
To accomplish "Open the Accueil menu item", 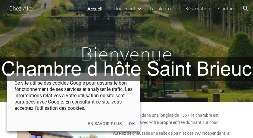I will [x=95, y=9].
